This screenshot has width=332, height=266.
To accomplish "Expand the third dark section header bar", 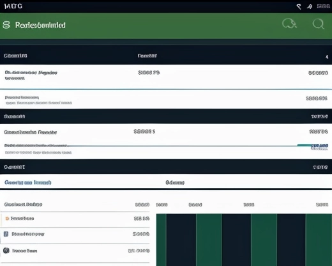I will pyautogui.click(x=166, y=167).
